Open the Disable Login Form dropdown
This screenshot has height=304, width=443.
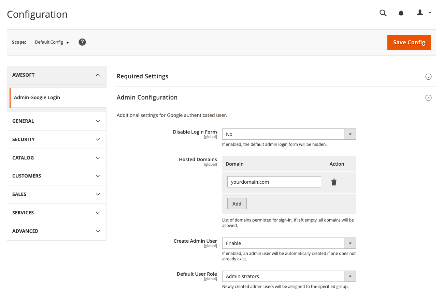pyautogui.click(x=289, y=134)
